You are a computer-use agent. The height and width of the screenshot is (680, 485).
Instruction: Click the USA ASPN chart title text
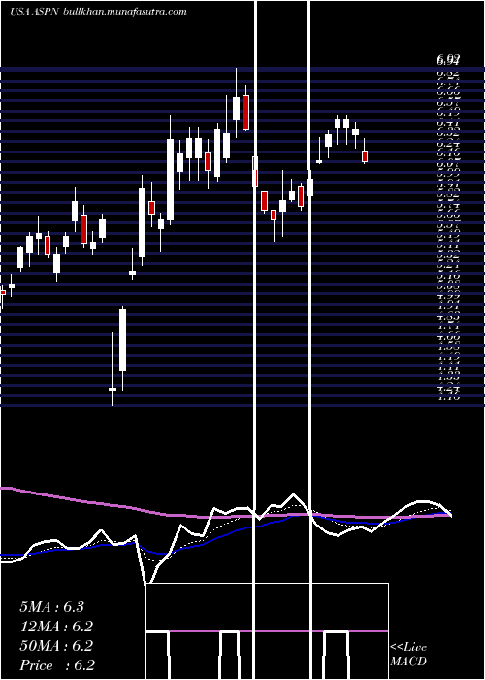pos(36,12)
